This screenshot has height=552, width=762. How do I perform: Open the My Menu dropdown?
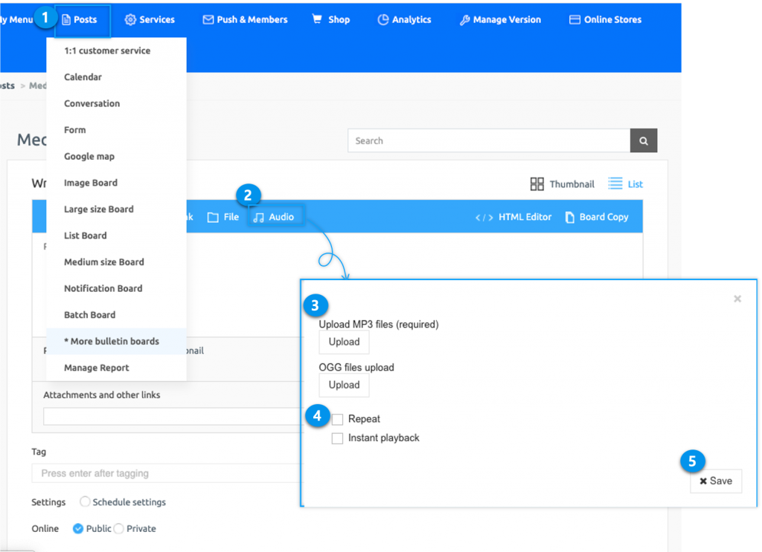[x=16, y=19]
